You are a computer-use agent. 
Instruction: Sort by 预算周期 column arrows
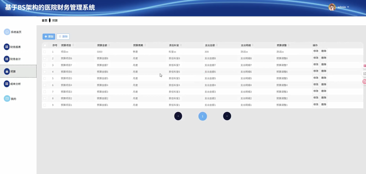click(x=145, y=45)
